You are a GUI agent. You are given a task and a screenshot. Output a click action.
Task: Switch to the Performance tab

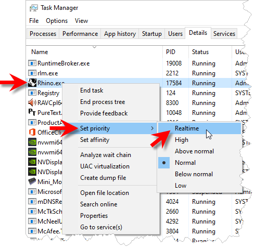click(x=80, y=34)
